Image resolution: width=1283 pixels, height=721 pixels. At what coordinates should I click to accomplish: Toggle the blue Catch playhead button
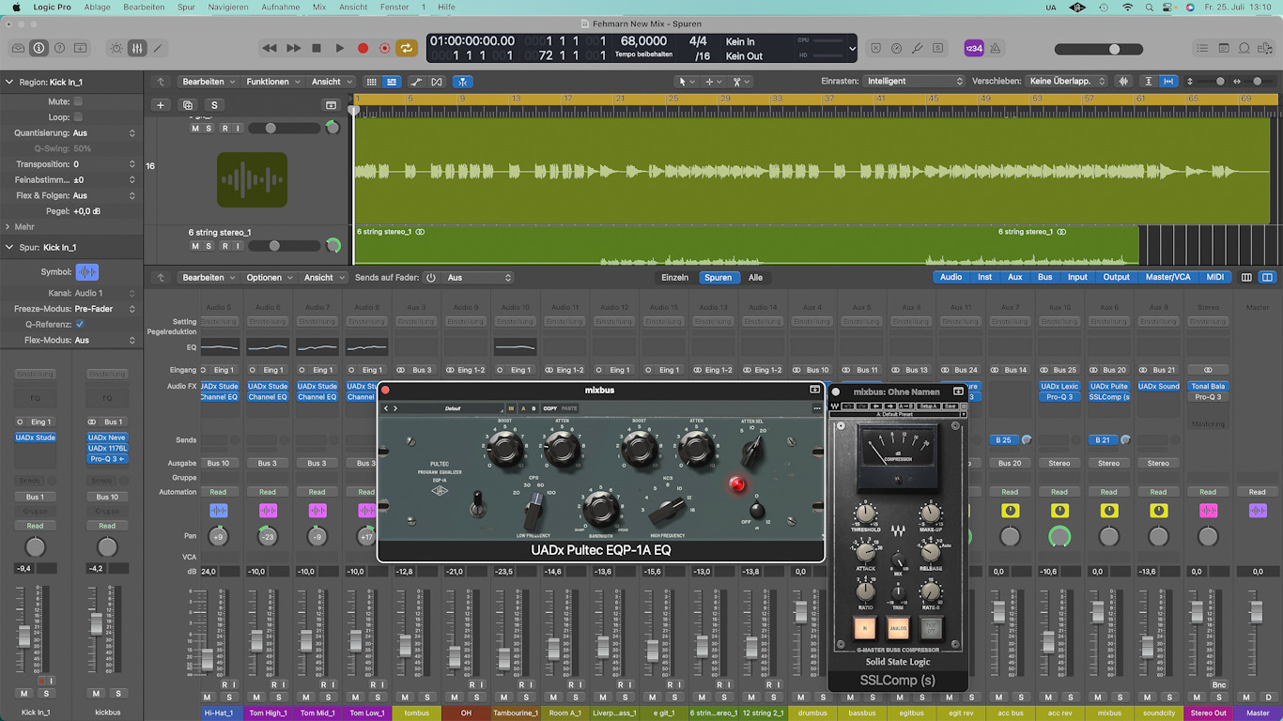click(x=462, y=82)
